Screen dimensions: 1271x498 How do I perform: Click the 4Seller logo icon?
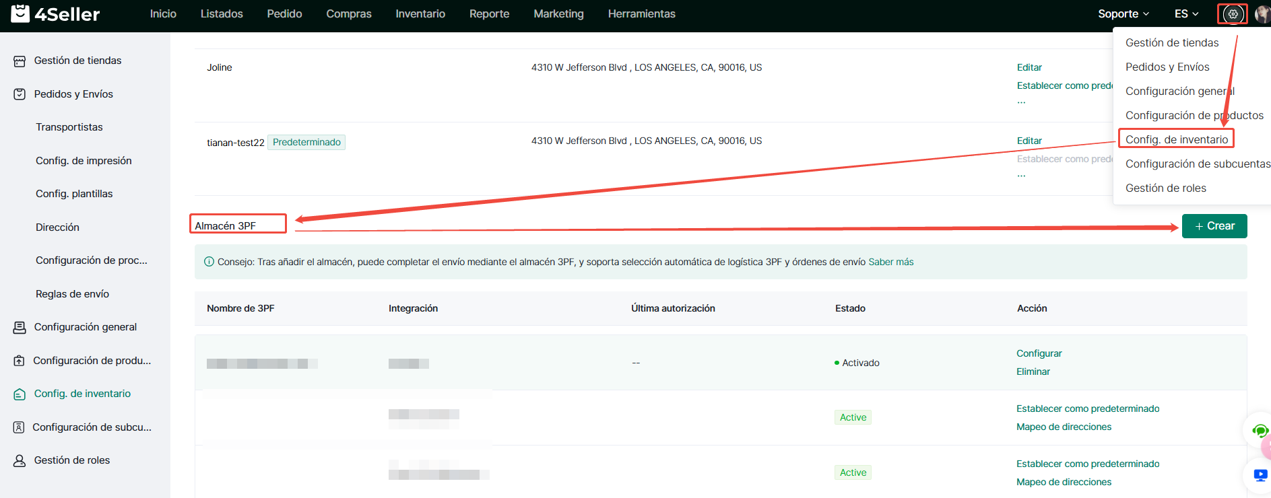point(20,13)
